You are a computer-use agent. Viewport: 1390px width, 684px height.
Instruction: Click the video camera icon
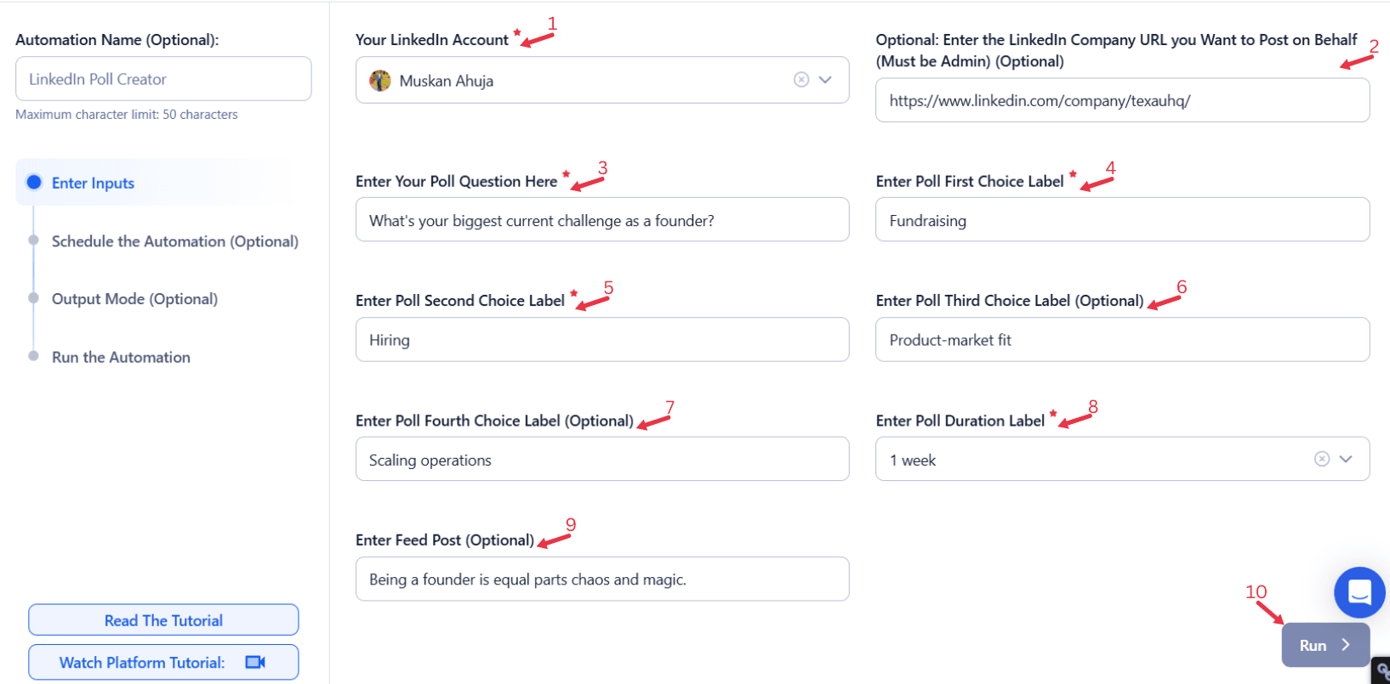(255, 662)
